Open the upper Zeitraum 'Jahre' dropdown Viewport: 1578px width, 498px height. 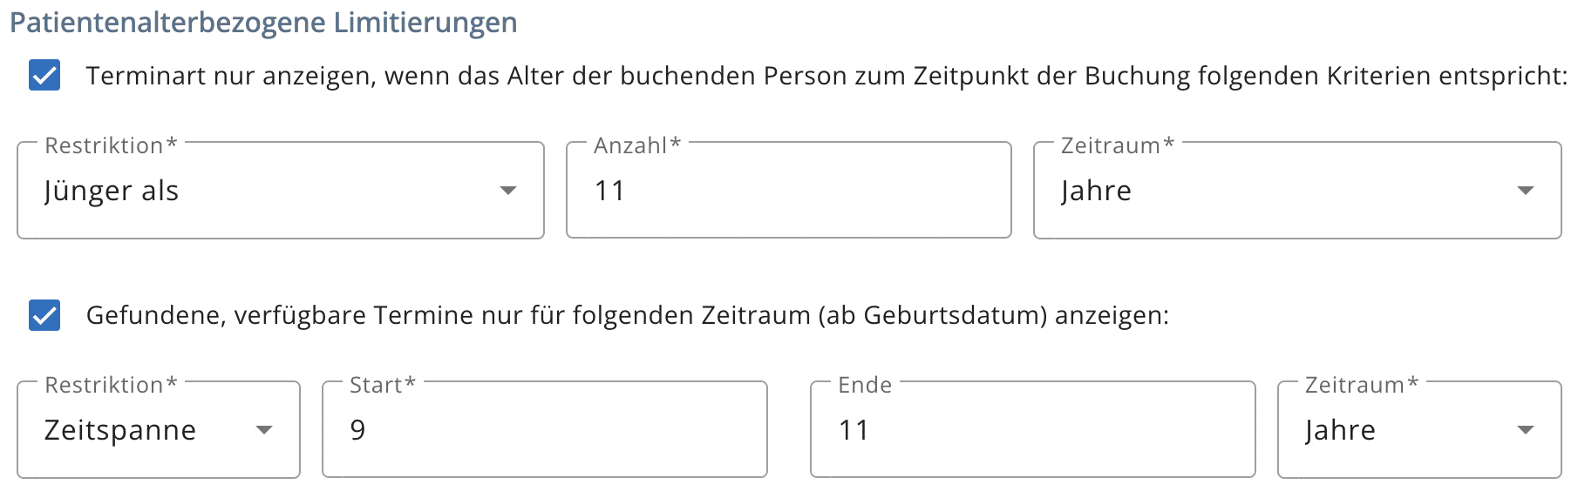1297,191
